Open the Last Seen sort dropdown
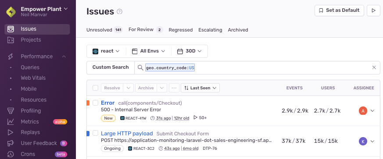Screen dimensions: 383x159 (x=200, y=88)
